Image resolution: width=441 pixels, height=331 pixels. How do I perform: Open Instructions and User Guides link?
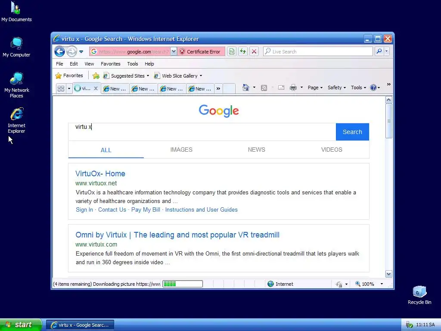coord(202,210)
